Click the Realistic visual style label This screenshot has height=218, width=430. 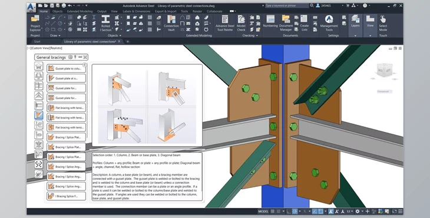[55, 48]
